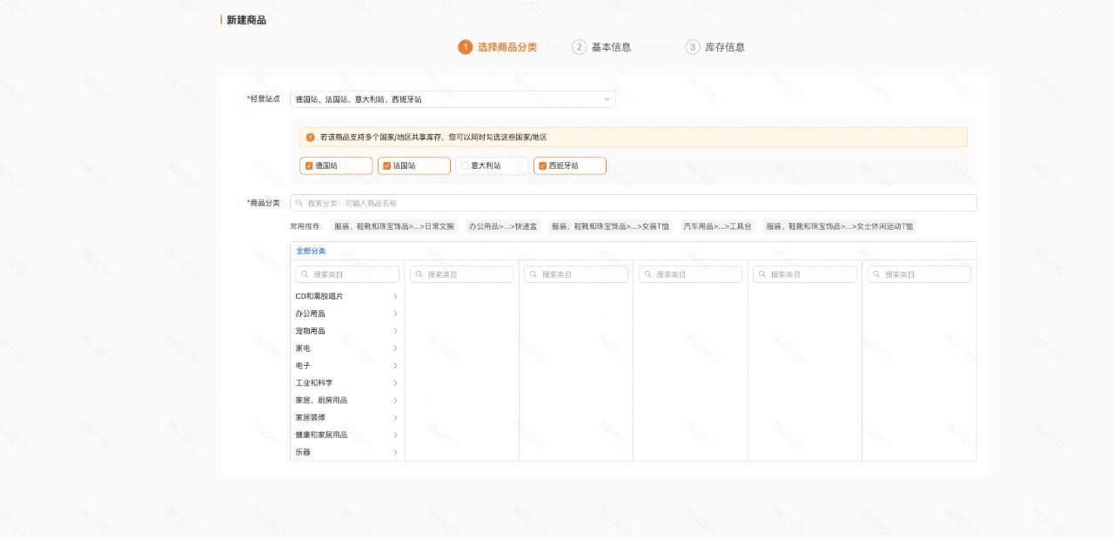This screenshot has width=1114, height=539.
Task: Select recommended tag 汽车用品>...>工具台
Action: pyautogui.click(x=717, y=226)
